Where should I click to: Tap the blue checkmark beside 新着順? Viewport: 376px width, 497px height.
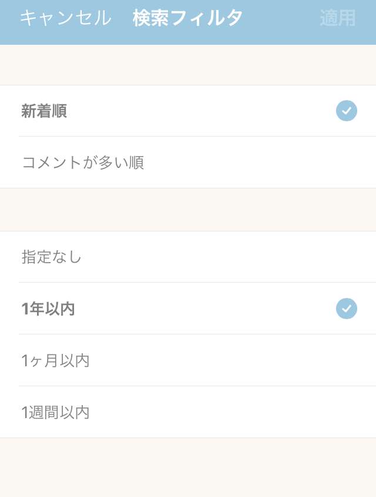coord(346,111)
